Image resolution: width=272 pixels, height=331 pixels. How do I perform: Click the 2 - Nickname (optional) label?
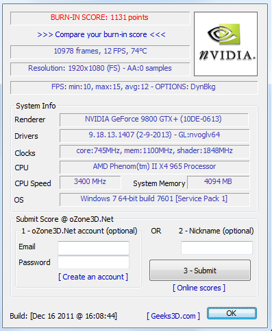(x=216, y=231)
